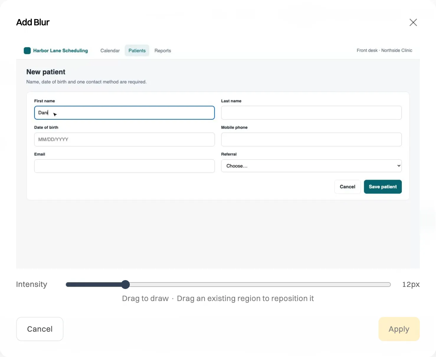Close the Add Blur dialog
This screenshot has height=357, width=436.
pyautogui.click(x=413, y=22)
